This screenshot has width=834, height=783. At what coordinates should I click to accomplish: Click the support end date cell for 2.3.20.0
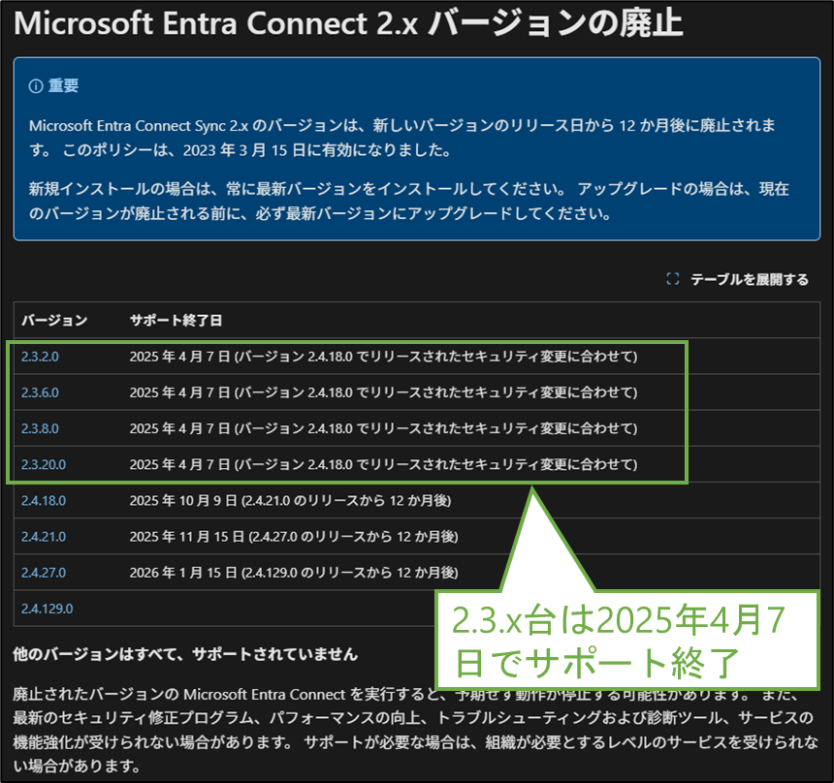[x=383, y=464]
